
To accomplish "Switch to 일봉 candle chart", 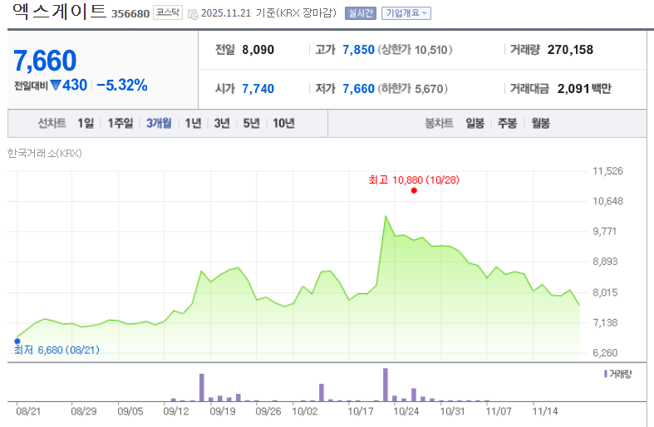I will (x=475, y=123).
